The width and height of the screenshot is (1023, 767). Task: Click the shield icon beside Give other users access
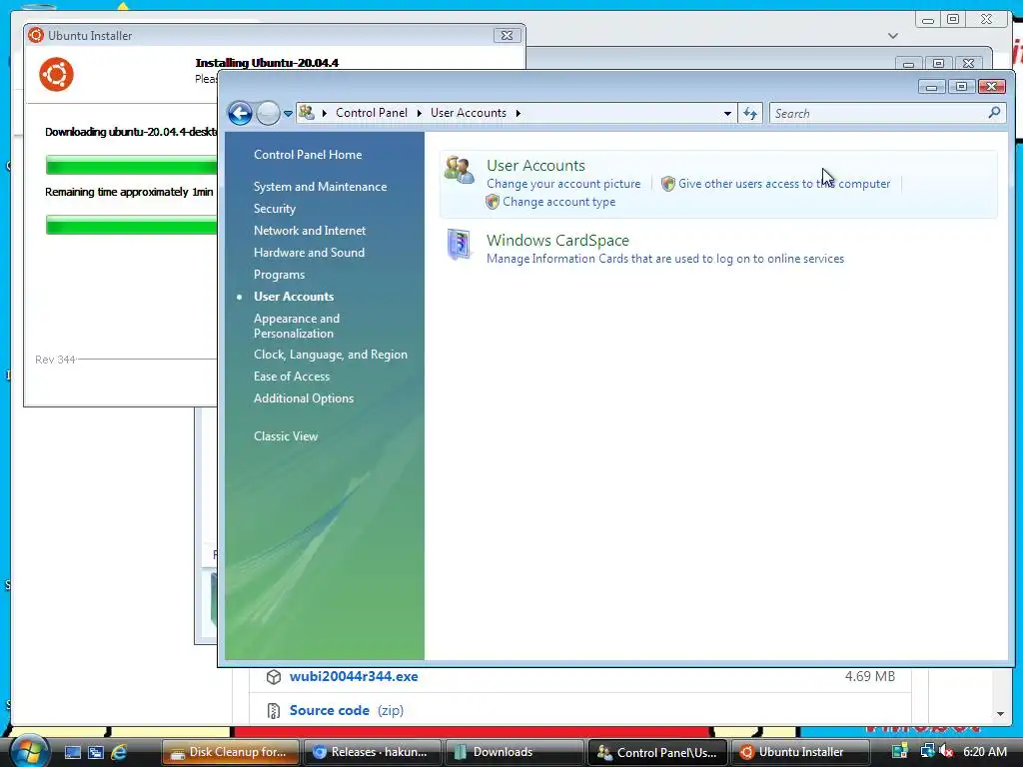pyautogui.click(x=668, y=184)
